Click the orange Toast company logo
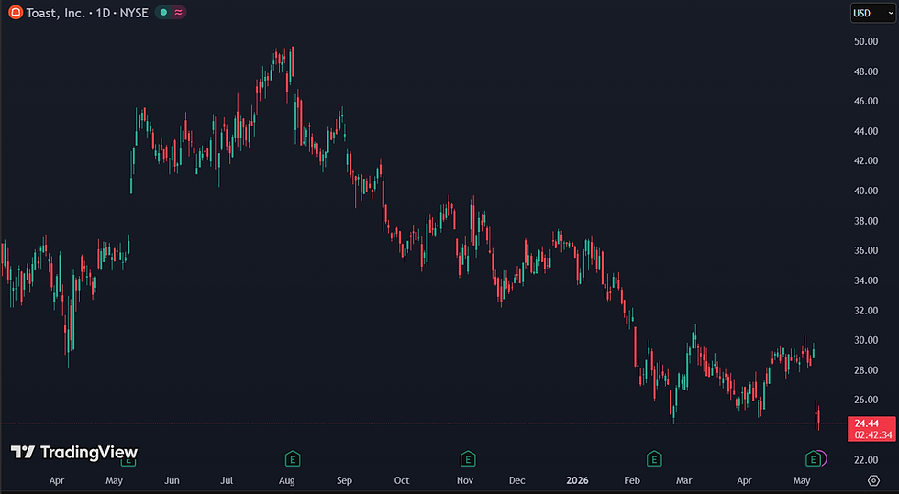This screenshot has height=494, width=899. pyautogui.click(x=16, y=12)
